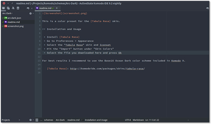Click line number 1 in the gutter
Viewport: 211px width, 124px height.
pyautogui.click(x=40, y=13)
